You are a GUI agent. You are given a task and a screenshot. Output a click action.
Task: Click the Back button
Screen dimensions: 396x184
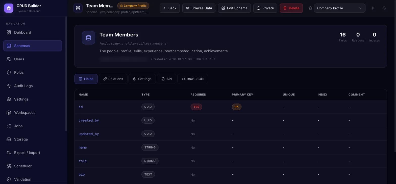[x=170, y=8]
